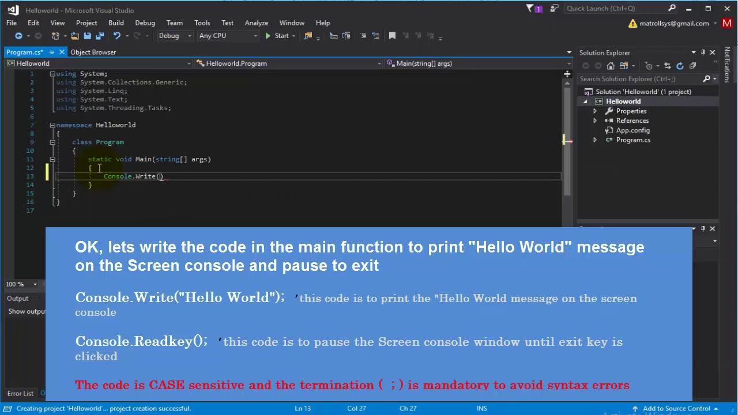738x415 pixels.
Task: Open the Build menu
Action: tap(116, 22)
